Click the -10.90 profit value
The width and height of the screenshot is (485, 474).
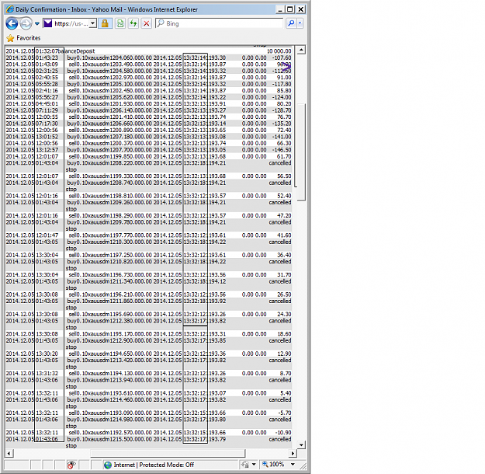pos(283,433)
